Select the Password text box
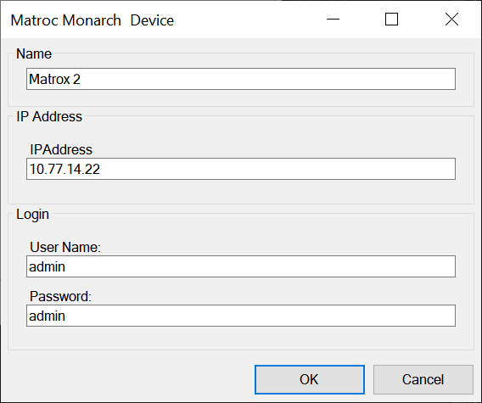The height and width of the screenshot is (403, 482). click(241, 316)
